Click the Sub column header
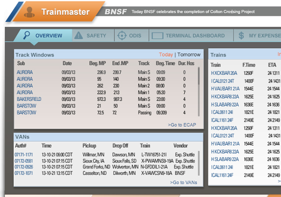This screenshot has width=281, height=197. (x=21, y=63)
